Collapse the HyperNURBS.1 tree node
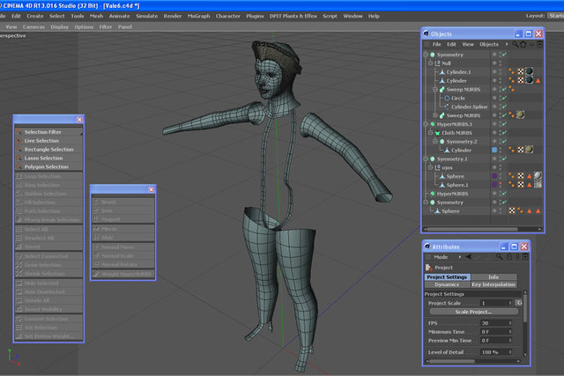 [x=426, y=124]
